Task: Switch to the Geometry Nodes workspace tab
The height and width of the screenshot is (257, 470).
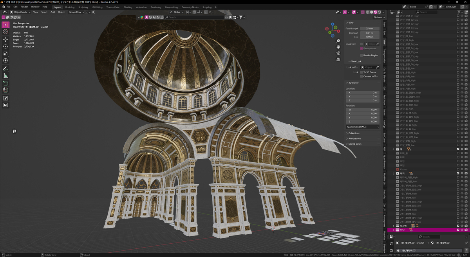Action: (190, 7)
